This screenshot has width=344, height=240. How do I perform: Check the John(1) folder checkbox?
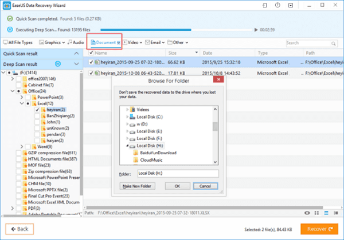37,122
